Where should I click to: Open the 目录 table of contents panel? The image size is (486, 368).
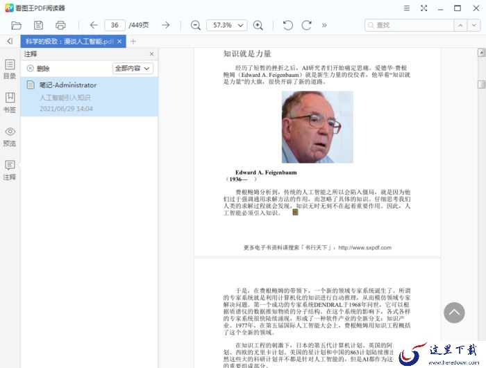pos(10,69)
